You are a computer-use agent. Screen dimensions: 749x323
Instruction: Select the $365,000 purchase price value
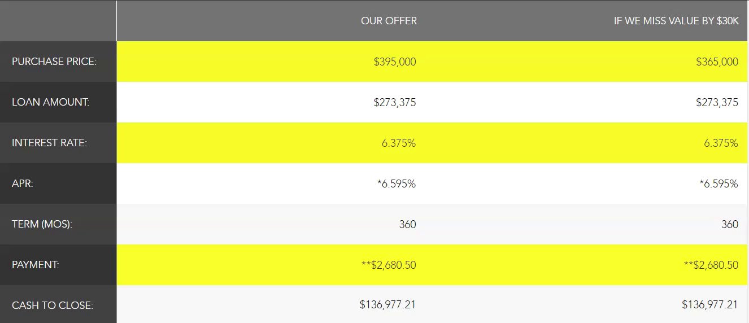pos(717,62)
